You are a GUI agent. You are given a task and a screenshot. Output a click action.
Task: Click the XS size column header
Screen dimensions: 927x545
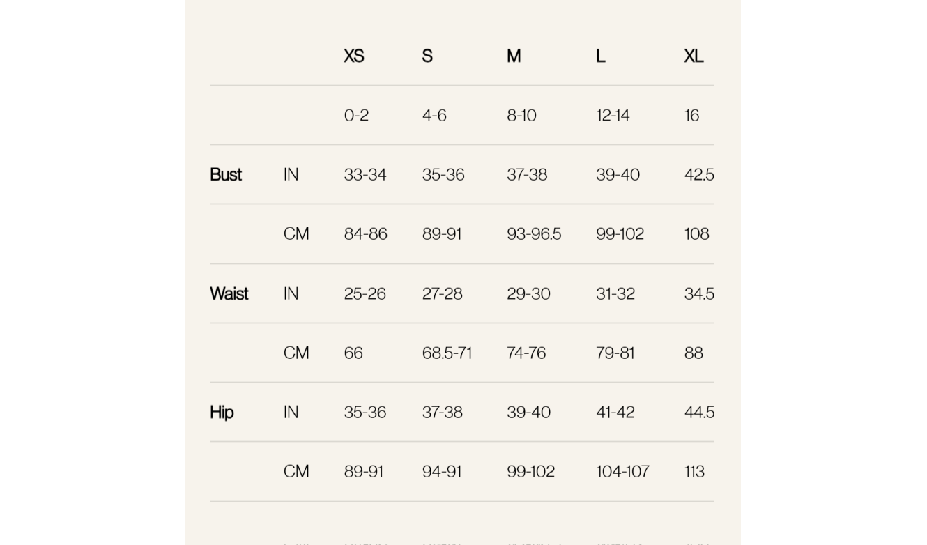[x=354, y=56]
